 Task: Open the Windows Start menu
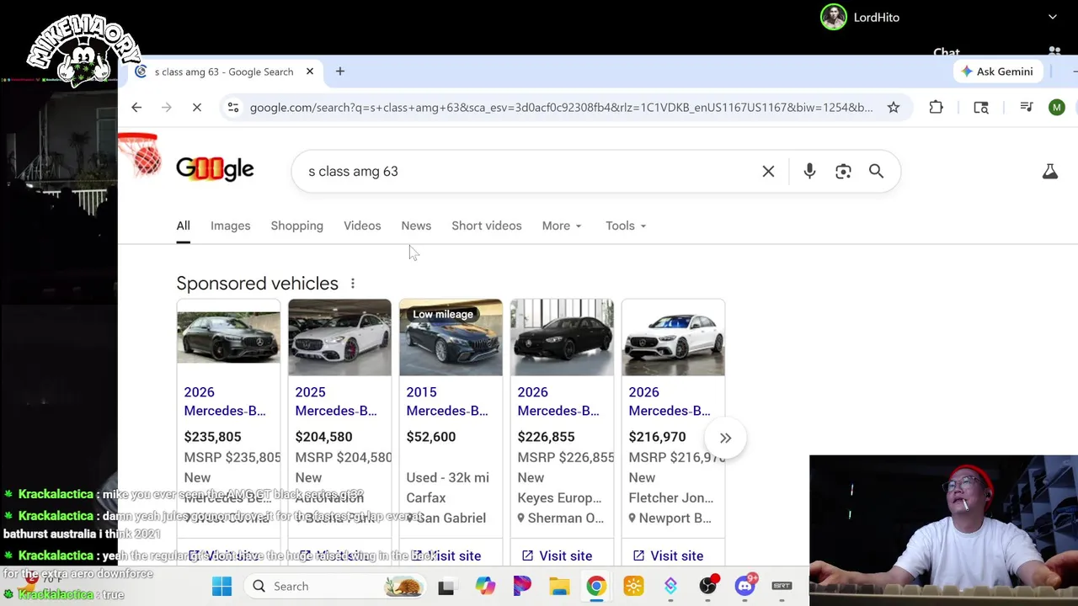tap(221, 587)
